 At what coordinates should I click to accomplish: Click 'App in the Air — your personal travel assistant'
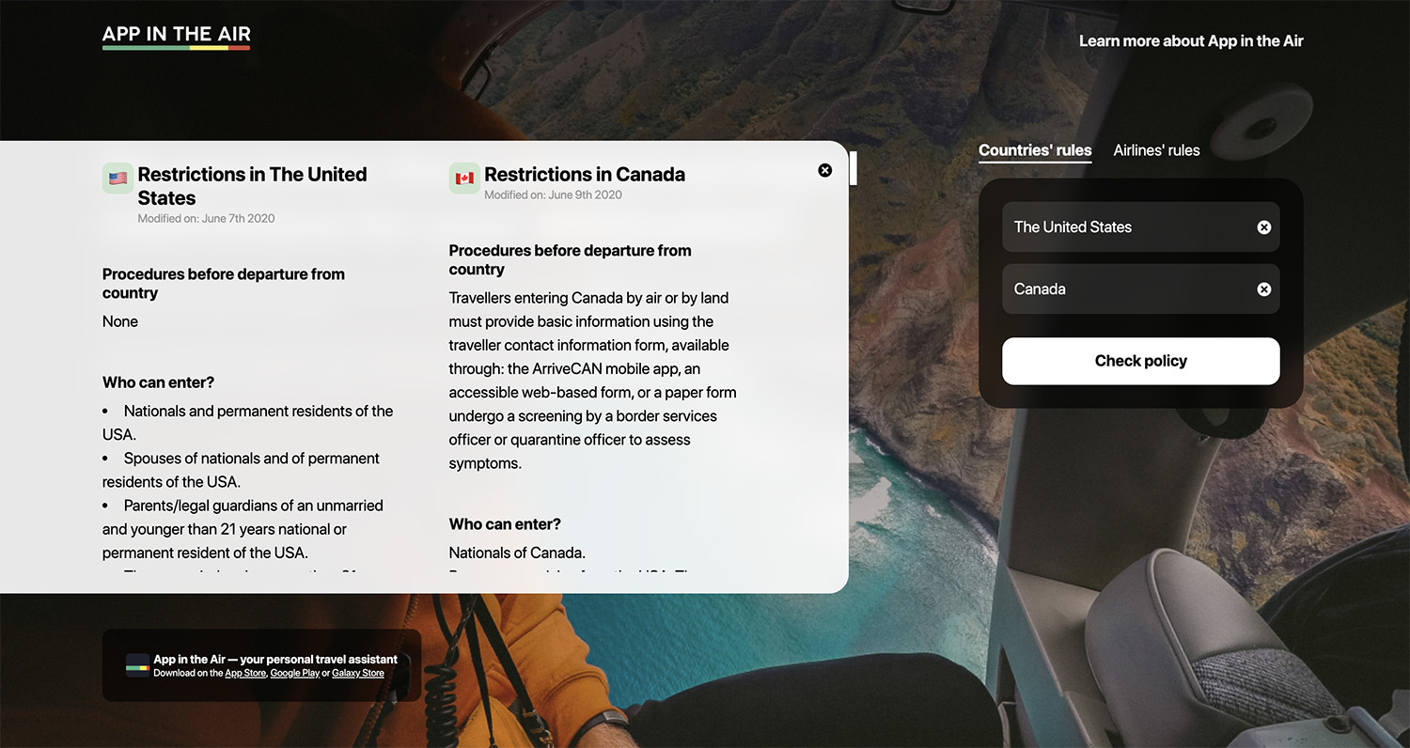[x=275, y=660]
